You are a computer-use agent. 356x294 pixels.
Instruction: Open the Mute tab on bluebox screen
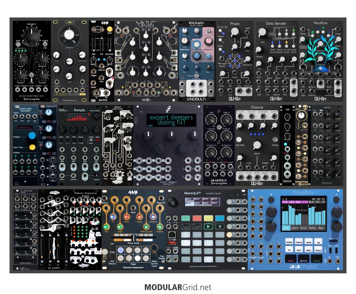(312, 228)
